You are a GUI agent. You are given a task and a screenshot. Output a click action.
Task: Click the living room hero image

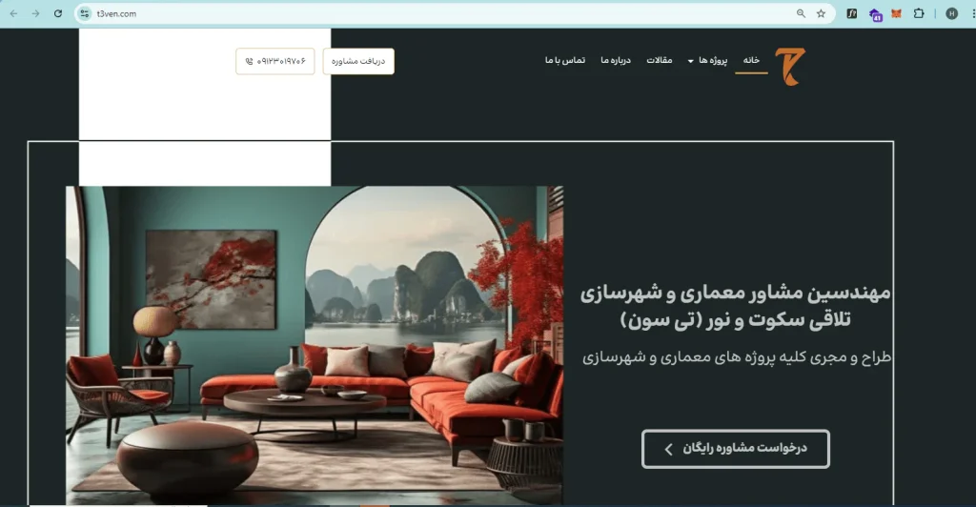tap(315, 345)
